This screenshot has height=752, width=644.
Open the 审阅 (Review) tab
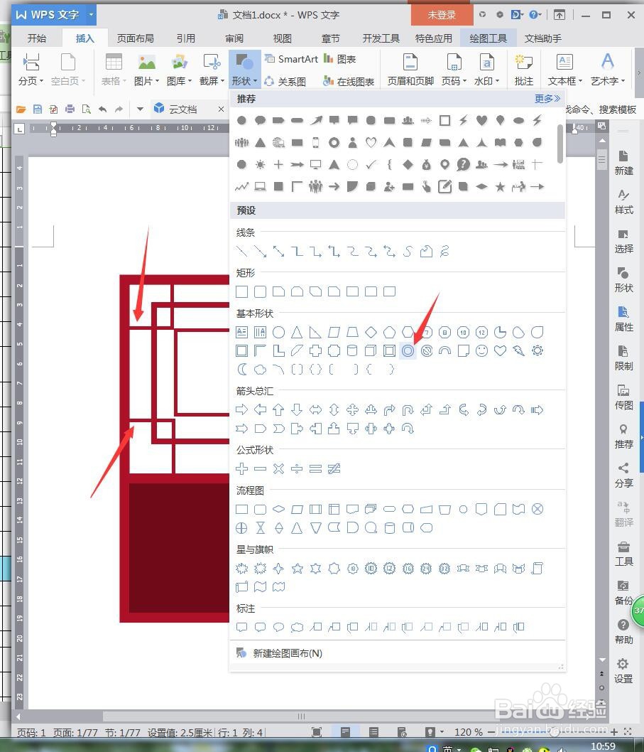click(234, 38)
